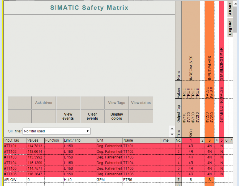Viewport: 239px width, 186px height.
Task: Select the #TT101 input tag cell
Action: 15,146
